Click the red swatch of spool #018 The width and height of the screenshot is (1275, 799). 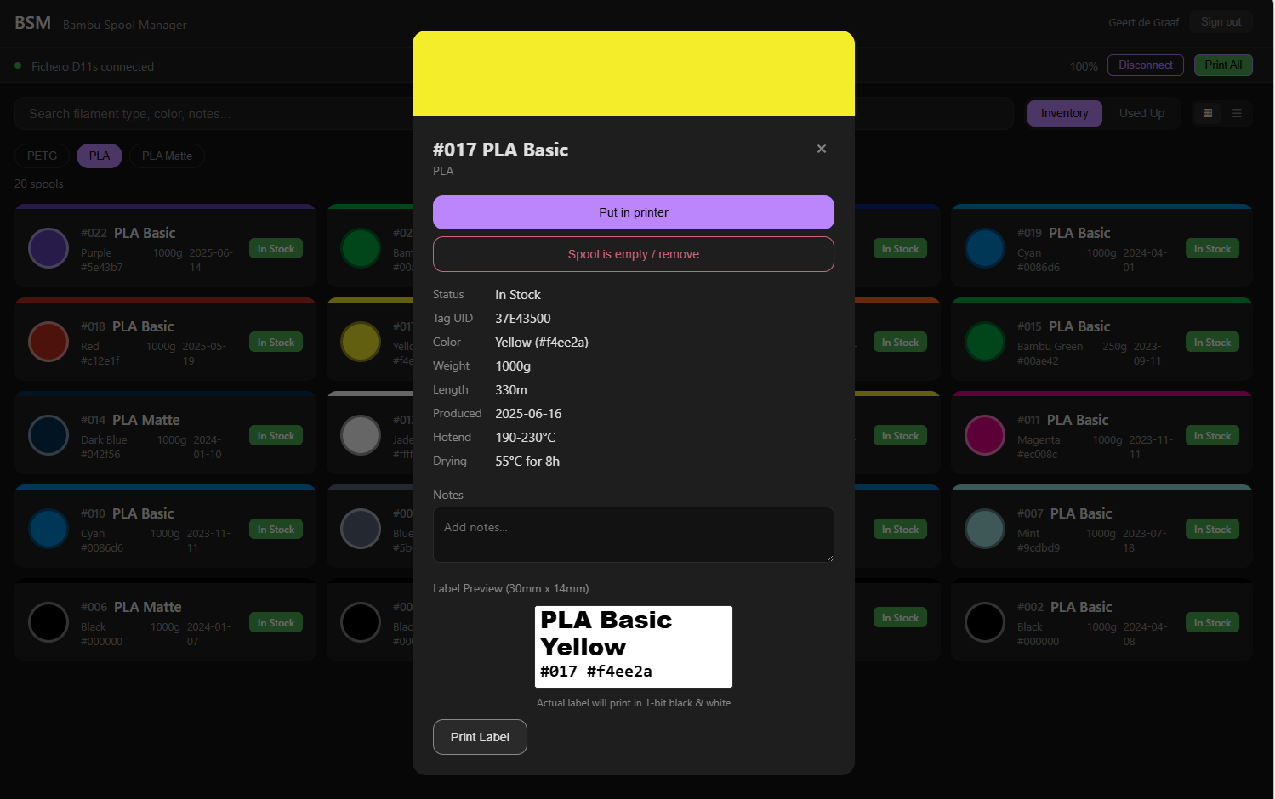coord(48,342)
